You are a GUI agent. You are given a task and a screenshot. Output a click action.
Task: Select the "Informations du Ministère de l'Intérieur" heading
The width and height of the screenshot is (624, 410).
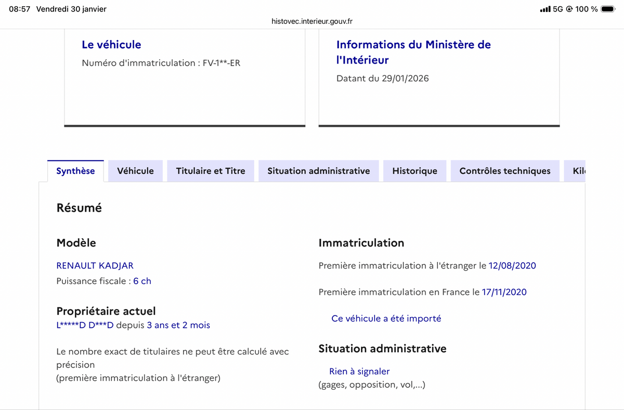tap(413, 52)
